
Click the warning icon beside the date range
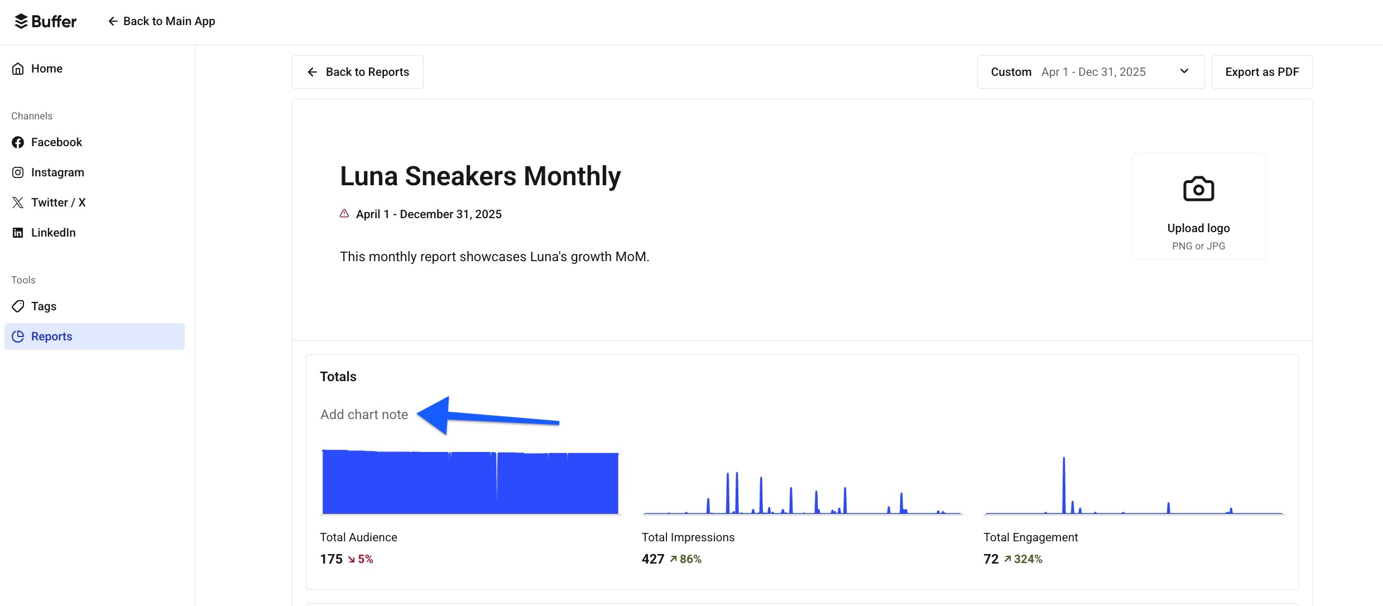(x=344, y=214)
